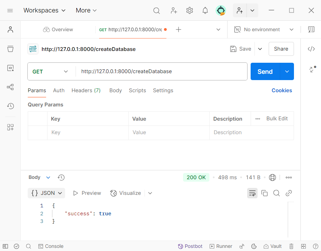Save the request
The image size is (321, 251).
point(241,49)
